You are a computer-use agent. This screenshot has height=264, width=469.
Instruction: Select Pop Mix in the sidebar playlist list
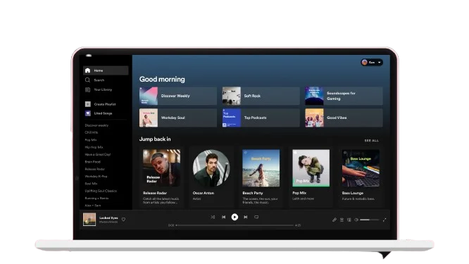[x=91, y=140]
